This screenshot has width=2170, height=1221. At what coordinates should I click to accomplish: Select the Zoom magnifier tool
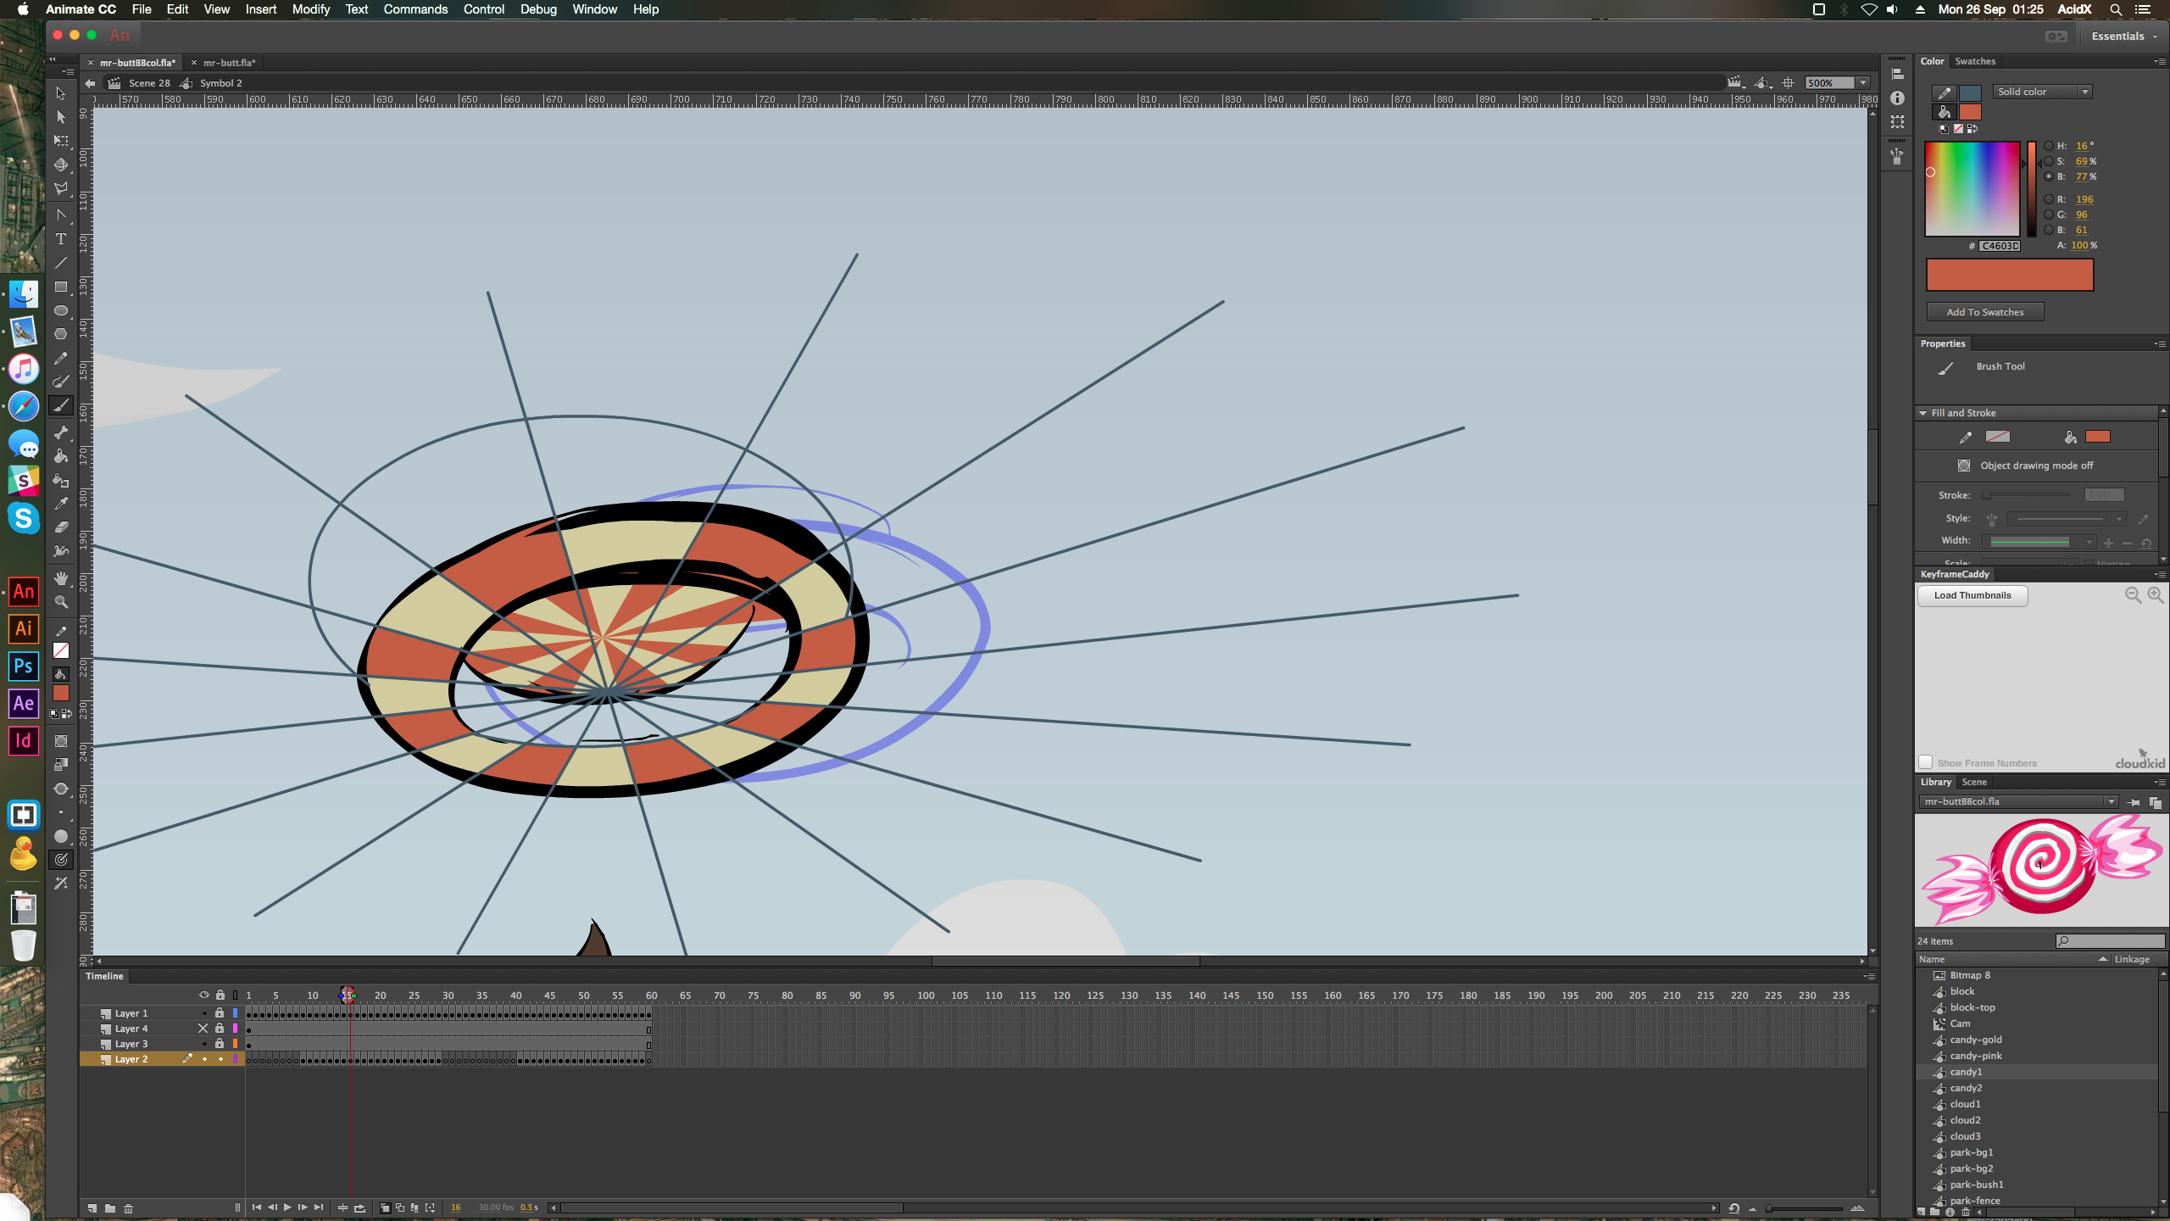point(60,602)
